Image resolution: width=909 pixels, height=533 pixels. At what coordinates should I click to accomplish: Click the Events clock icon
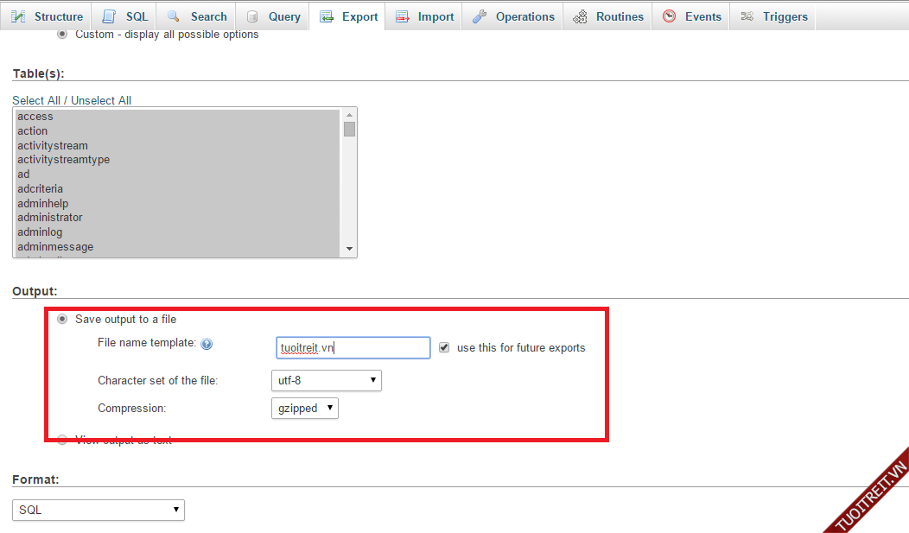669,16
